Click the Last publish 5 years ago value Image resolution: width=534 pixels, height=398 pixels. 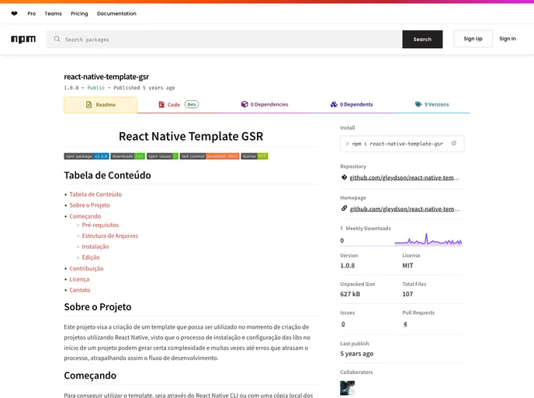coord(356,354)
